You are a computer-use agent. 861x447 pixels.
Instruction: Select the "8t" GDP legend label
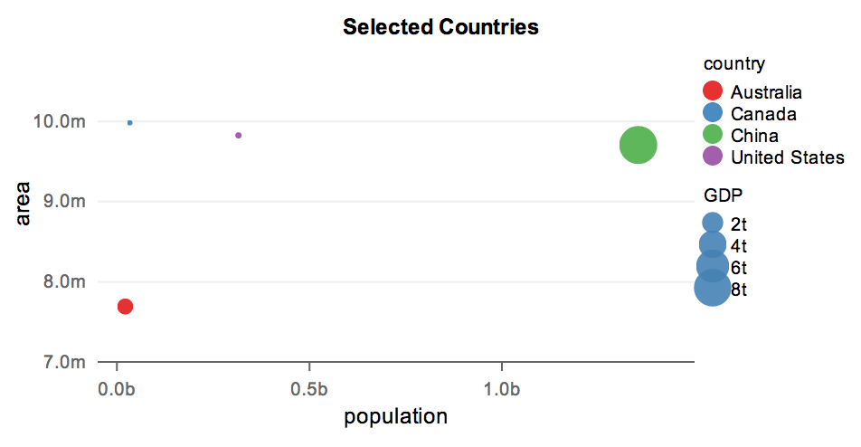(739, 290)
